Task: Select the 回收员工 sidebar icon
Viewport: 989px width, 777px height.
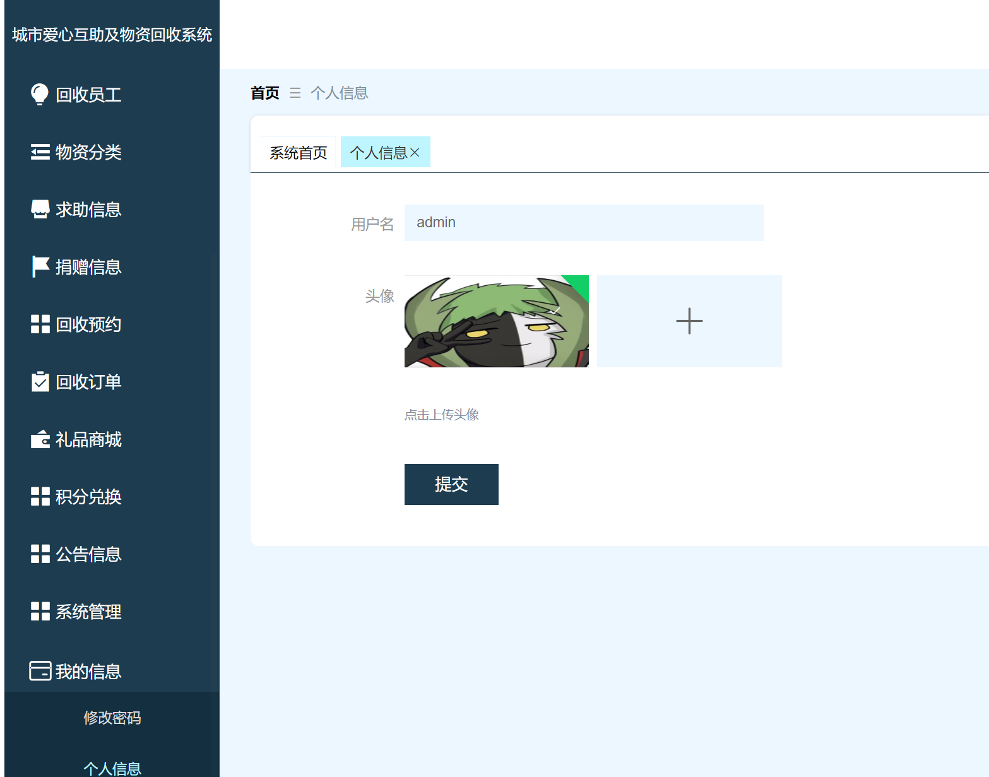Action: (39, 94)
